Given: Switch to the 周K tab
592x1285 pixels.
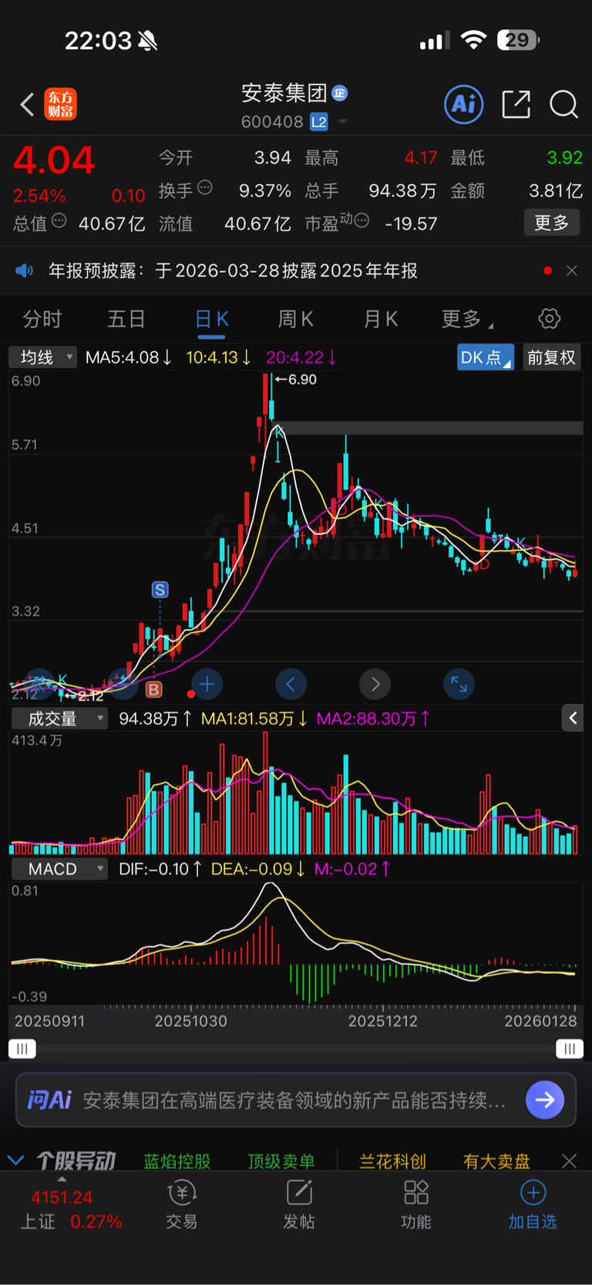Looking at the screenshot, I should tap(295, 319).
